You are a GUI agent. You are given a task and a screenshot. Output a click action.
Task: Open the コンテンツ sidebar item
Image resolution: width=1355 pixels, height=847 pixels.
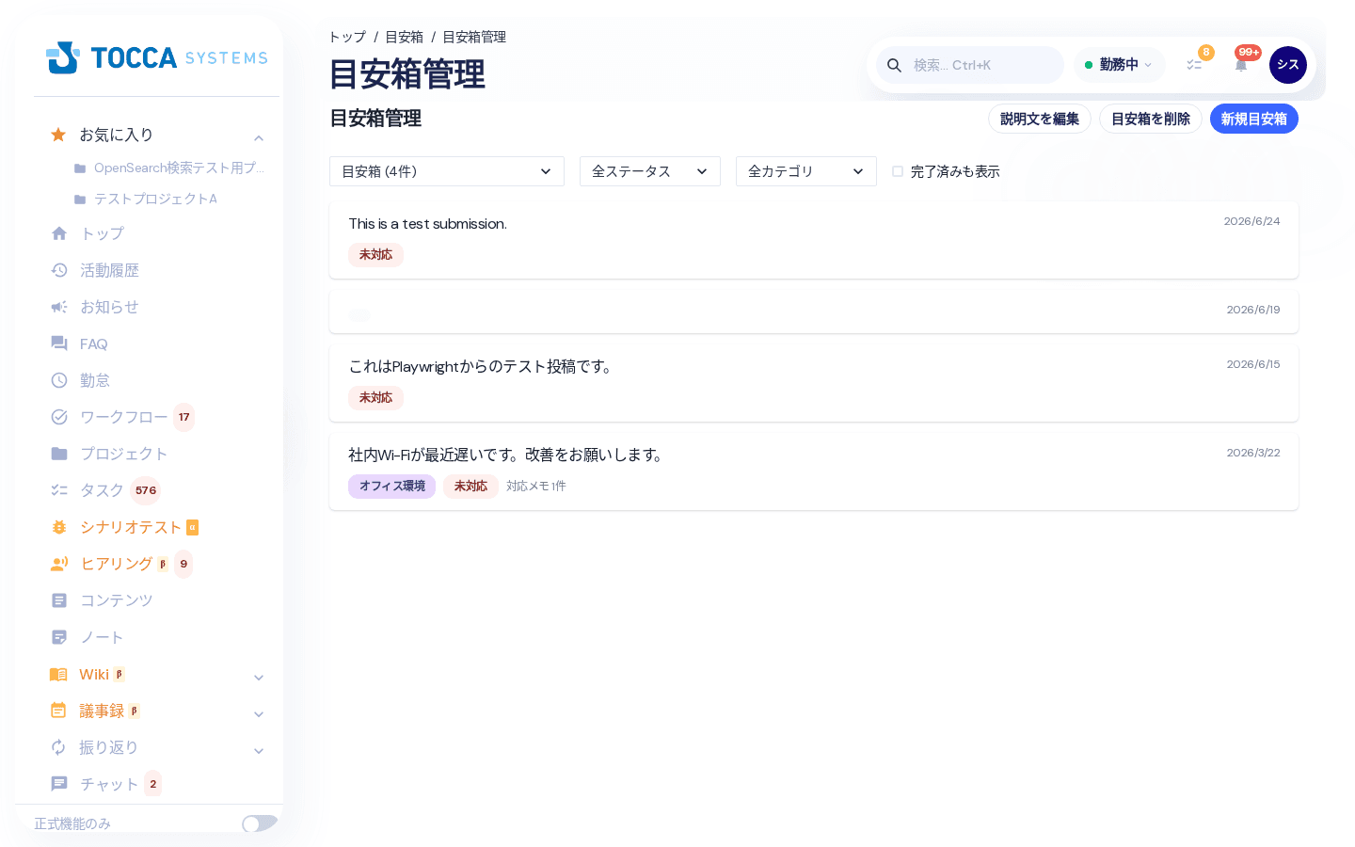(116, 600)
